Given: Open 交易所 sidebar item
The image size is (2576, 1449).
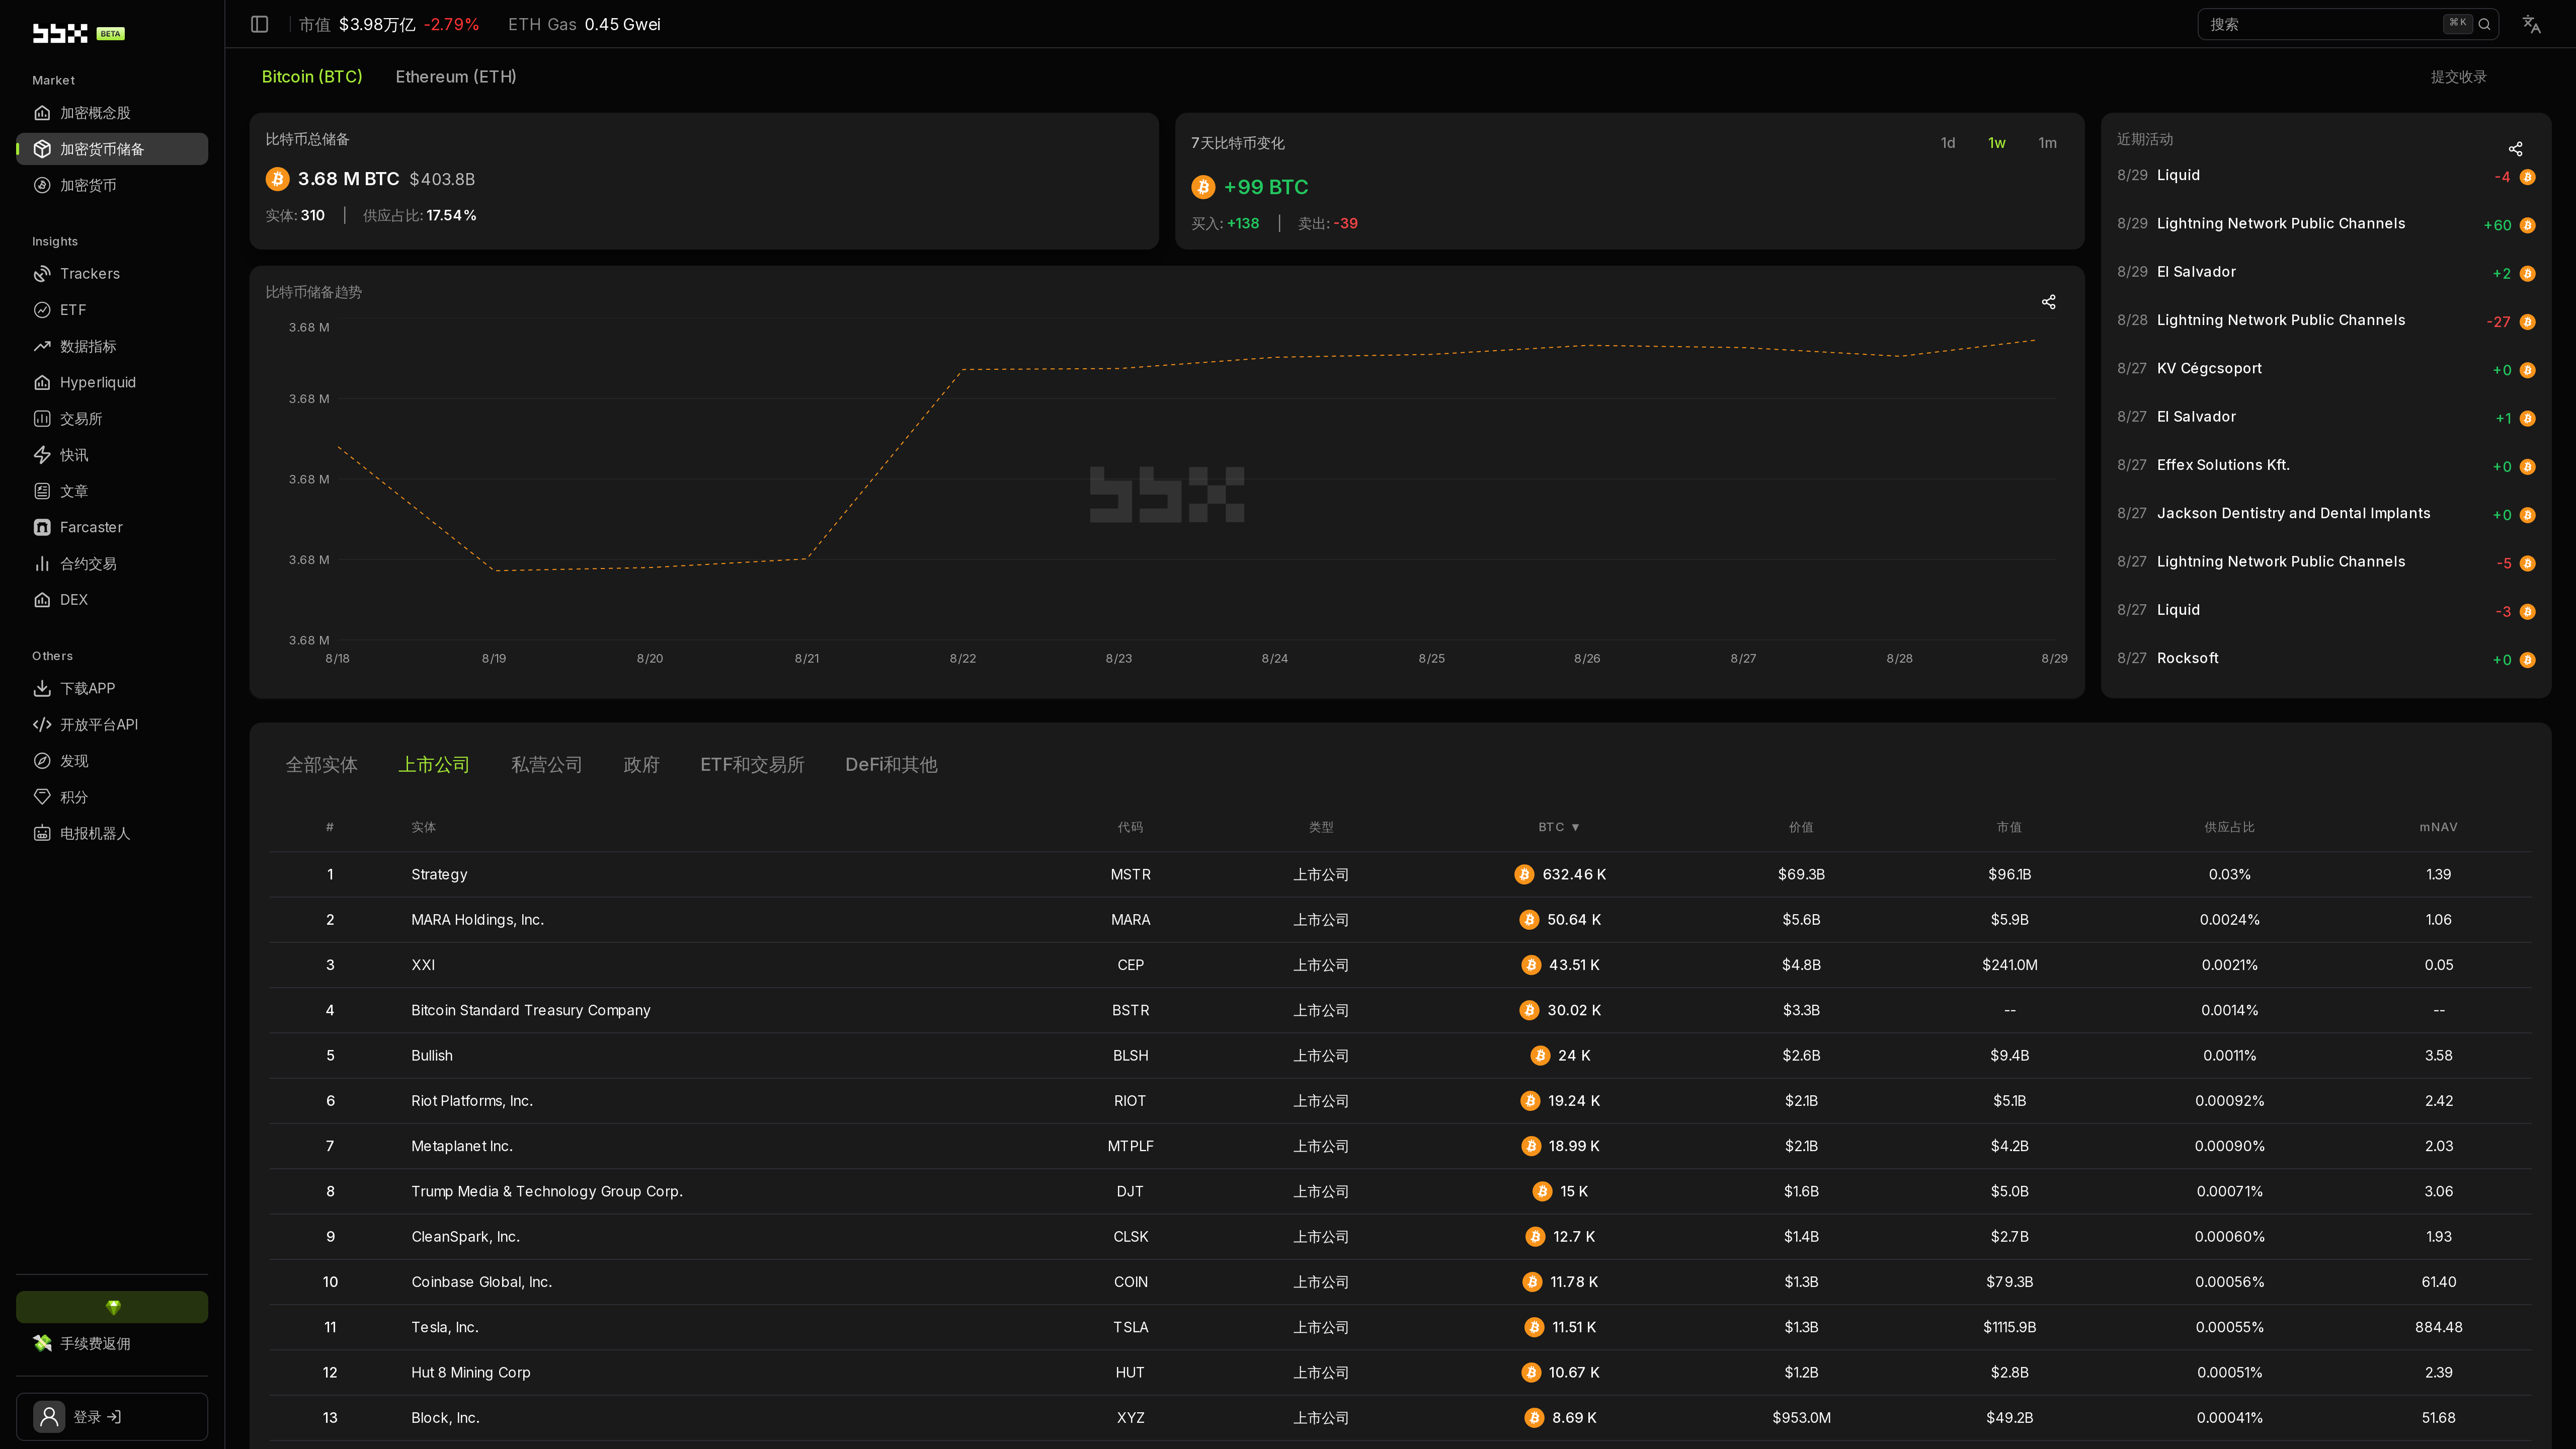Looking at the screenshot, I should [x=112, y=419].
